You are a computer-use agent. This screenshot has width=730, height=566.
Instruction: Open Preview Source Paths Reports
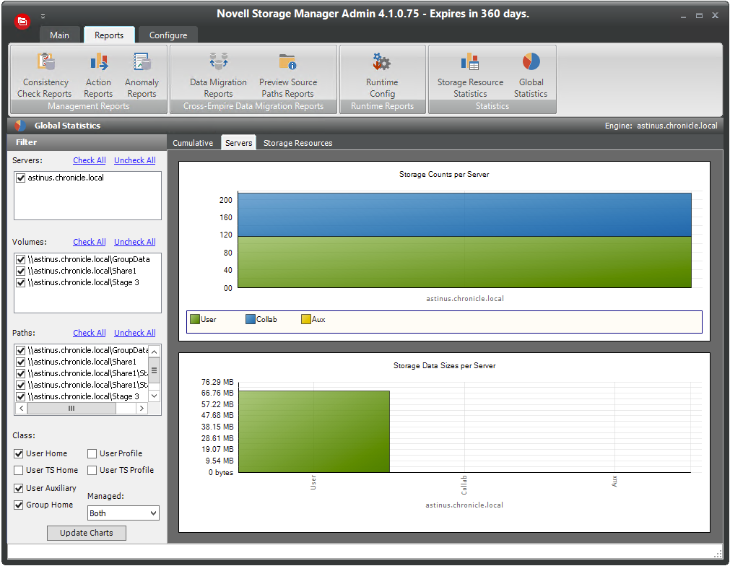coord(288,75)
